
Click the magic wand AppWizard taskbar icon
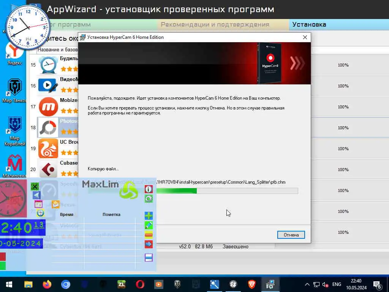(x=214, y=284)
